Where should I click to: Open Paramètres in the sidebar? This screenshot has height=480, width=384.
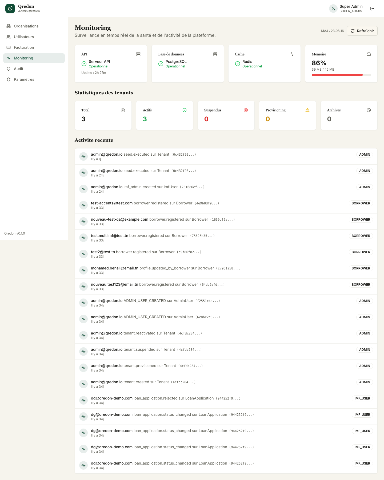tap(34, 79)
